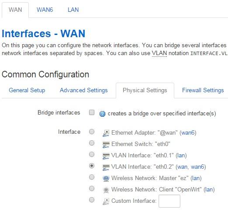228x219 pixels.
Task: Follow the wan6 link next to Ethernet Adapter
Action: (x=188, y=133)
